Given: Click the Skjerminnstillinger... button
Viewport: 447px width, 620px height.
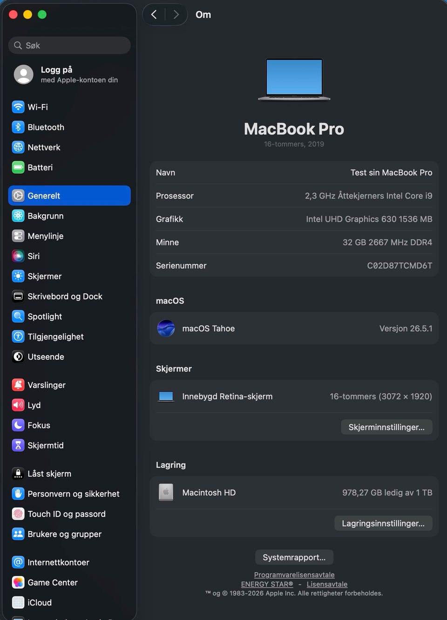Looking at the screenshot, I should pos(386,427).
